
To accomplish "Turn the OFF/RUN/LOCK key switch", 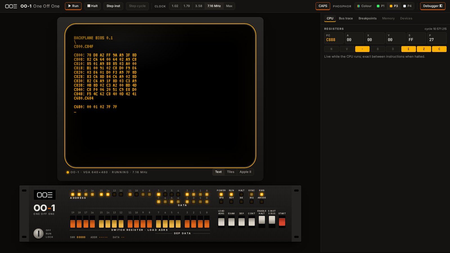I will (x=39, y=233).
